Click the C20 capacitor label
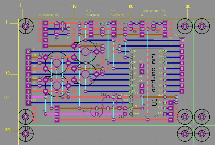Viewport: 215px width, 145px height. (x=86, y=111)
